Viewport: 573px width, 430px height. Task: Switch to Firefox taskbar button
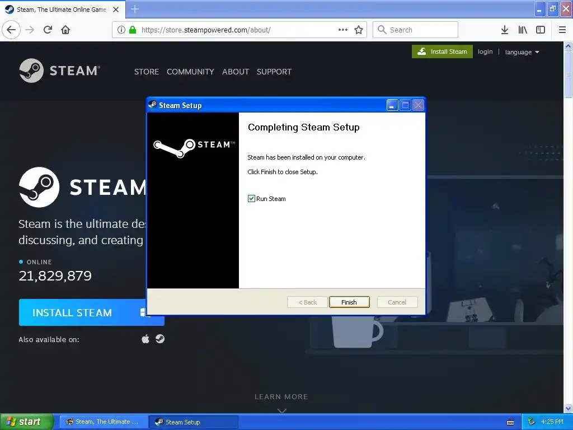pyautogui.click(x=104, y=422)
